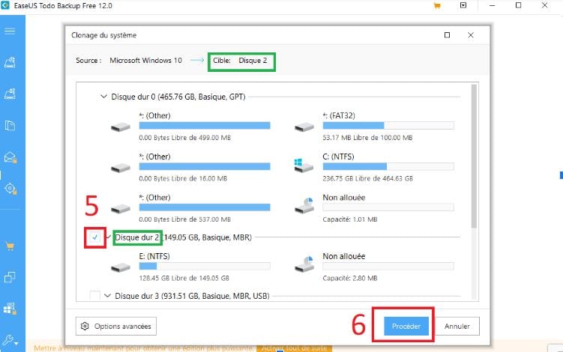Click text '53.17 MB Libre de 100.00 MB'
This screenshot has height=352, width=563.
(367, 137)
